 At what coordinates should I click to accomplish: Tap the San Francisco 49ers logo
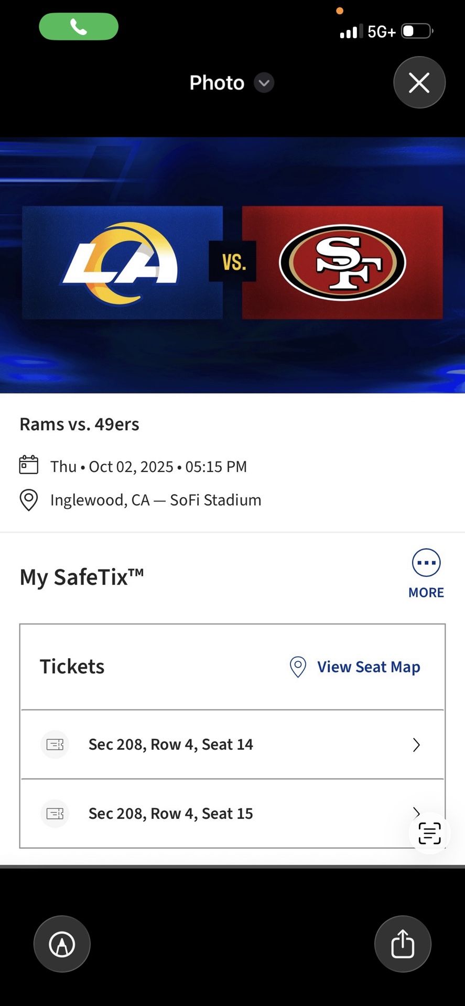[x=342, y=263]
